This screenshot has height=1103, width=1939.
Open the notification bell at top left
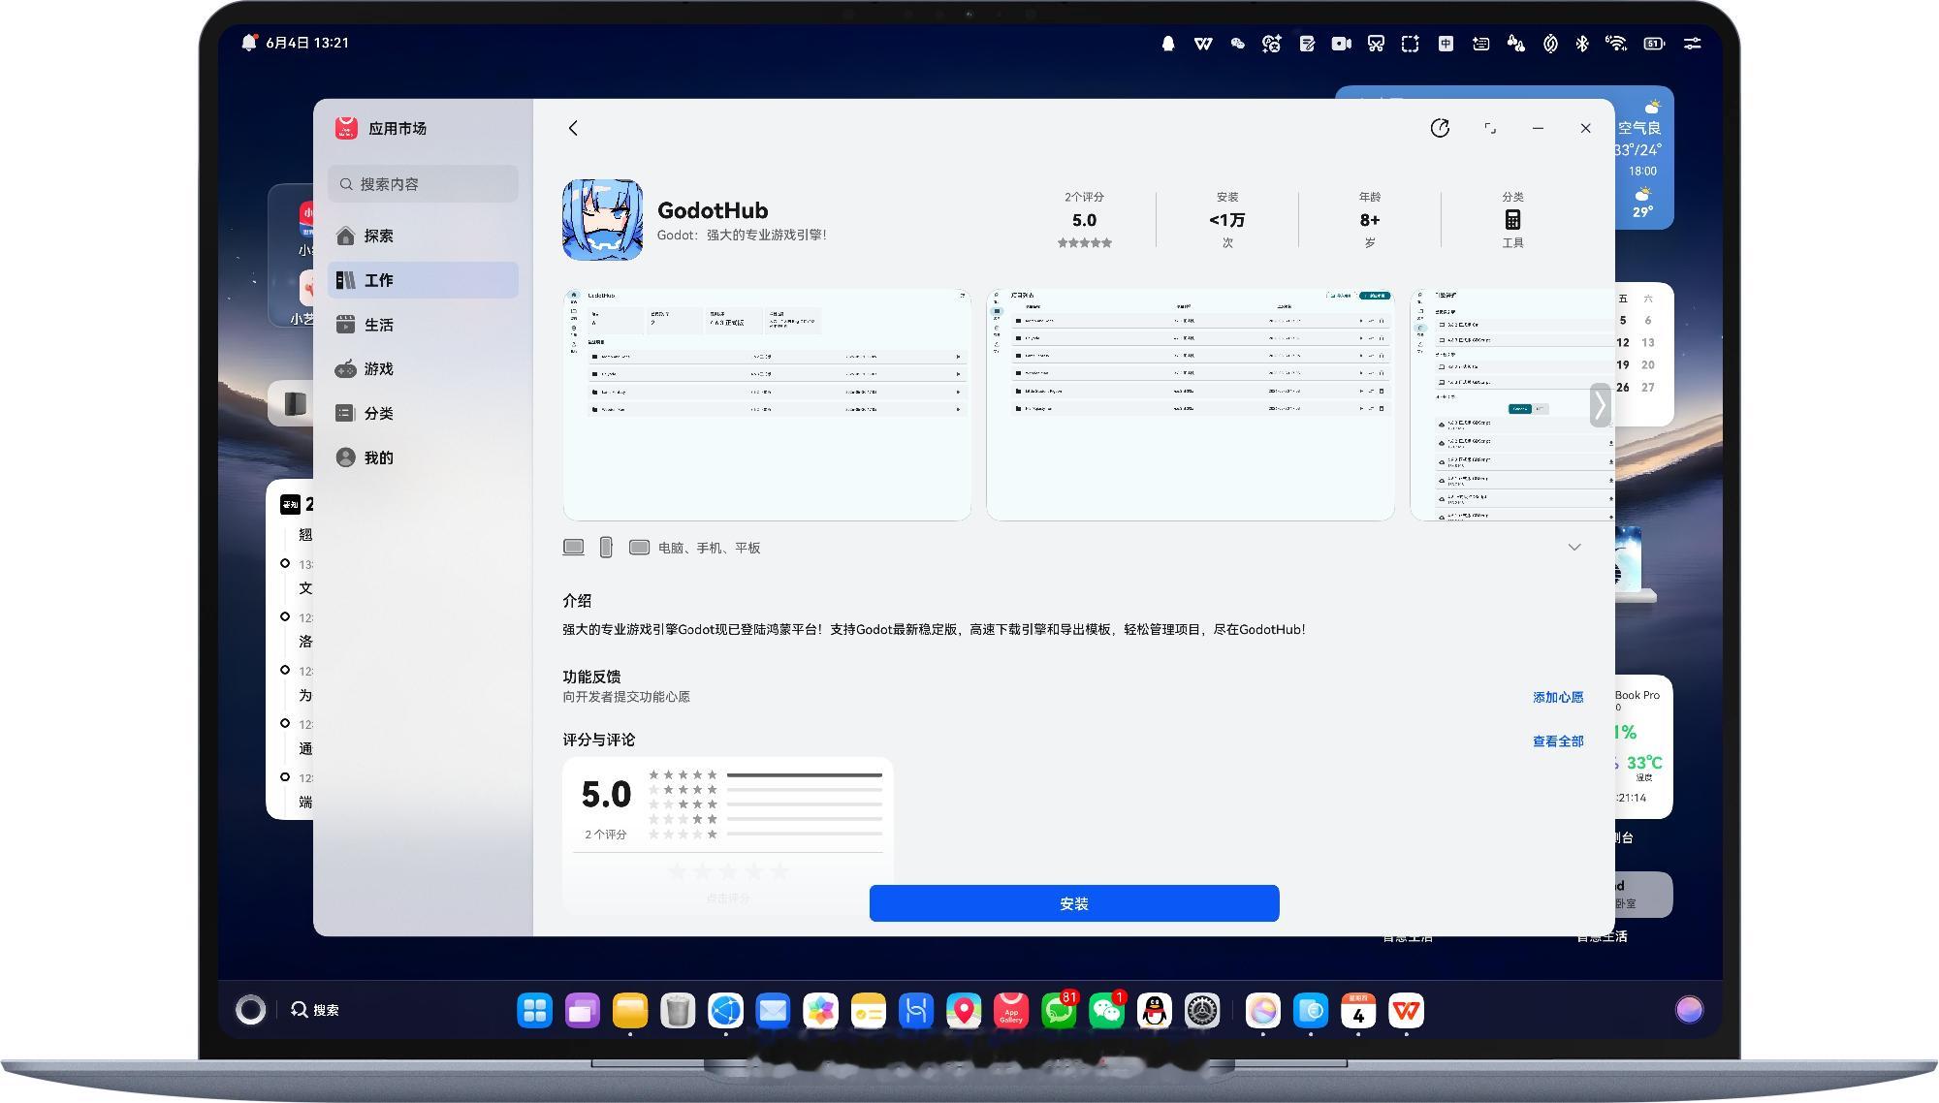coord(249,43)
